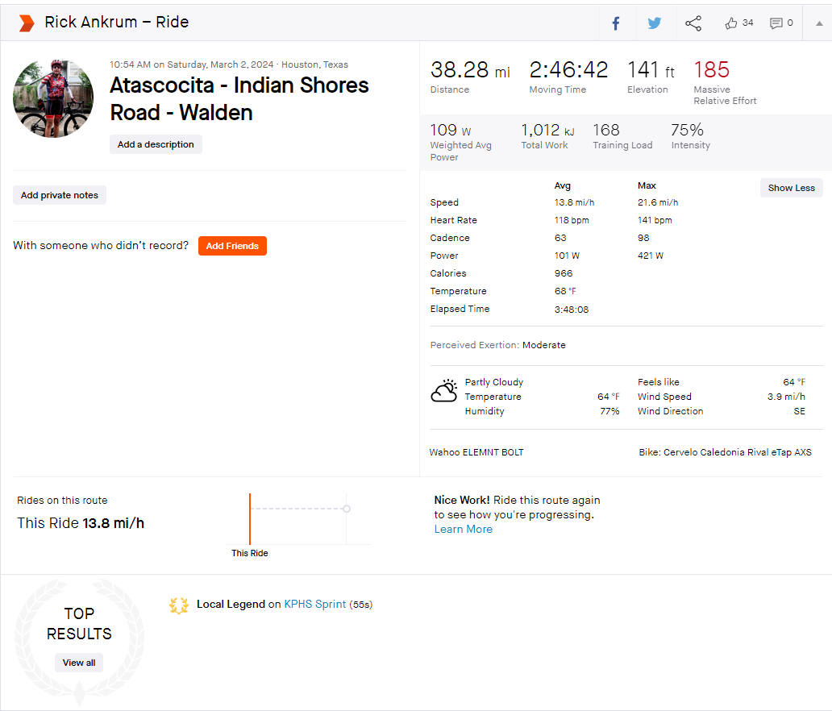Screen dimensions: 832x711
Task: Click the Local Legend laurel icon
Action: pos(179,605)
